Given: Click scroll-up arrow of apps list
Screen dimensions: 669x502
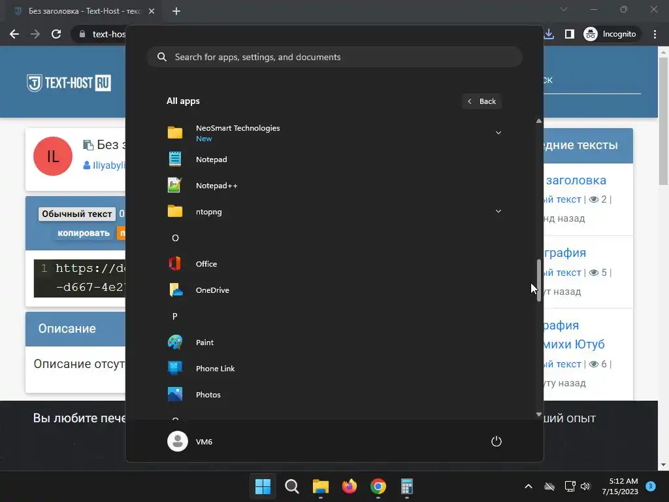Looking at the screenshot, I should [539, 121].
